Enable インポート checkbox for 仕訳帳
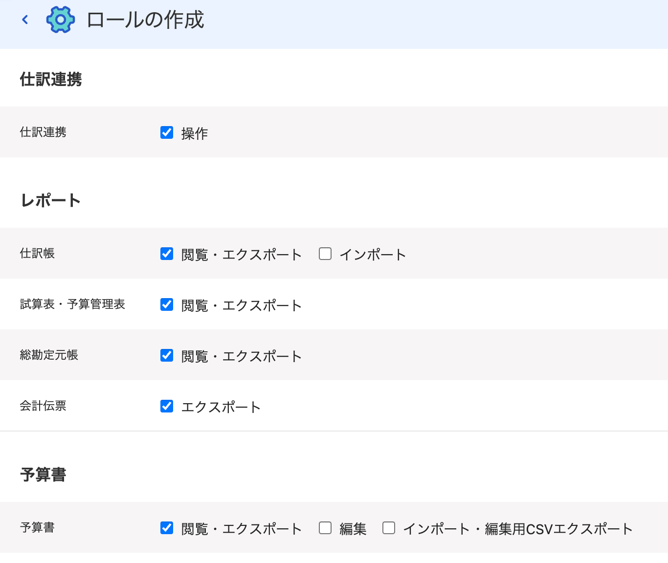 click(325, 254)
